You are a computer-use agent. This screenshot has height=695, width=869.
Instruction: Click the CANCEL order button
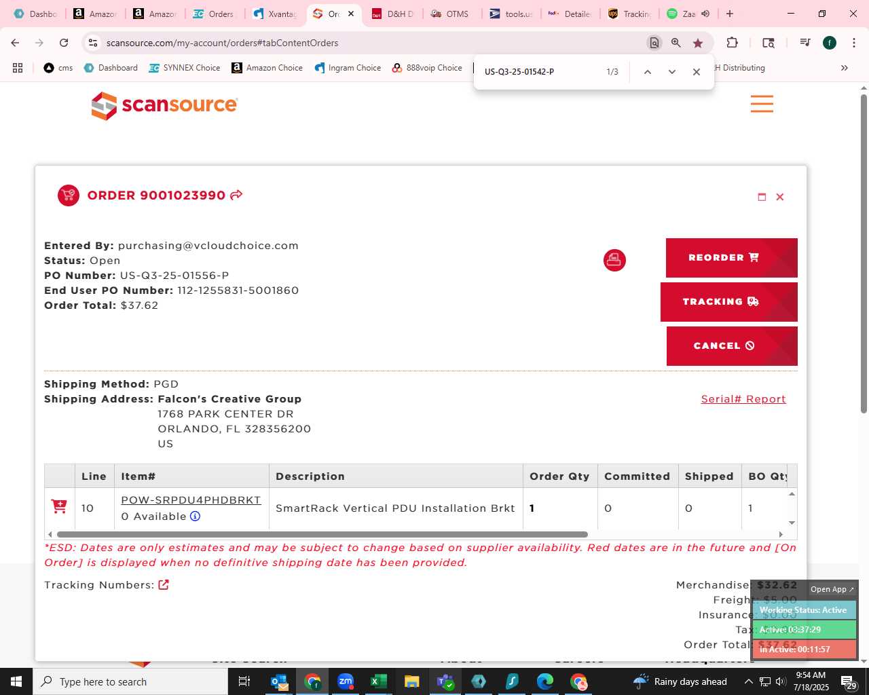click(x=732, y=346)
